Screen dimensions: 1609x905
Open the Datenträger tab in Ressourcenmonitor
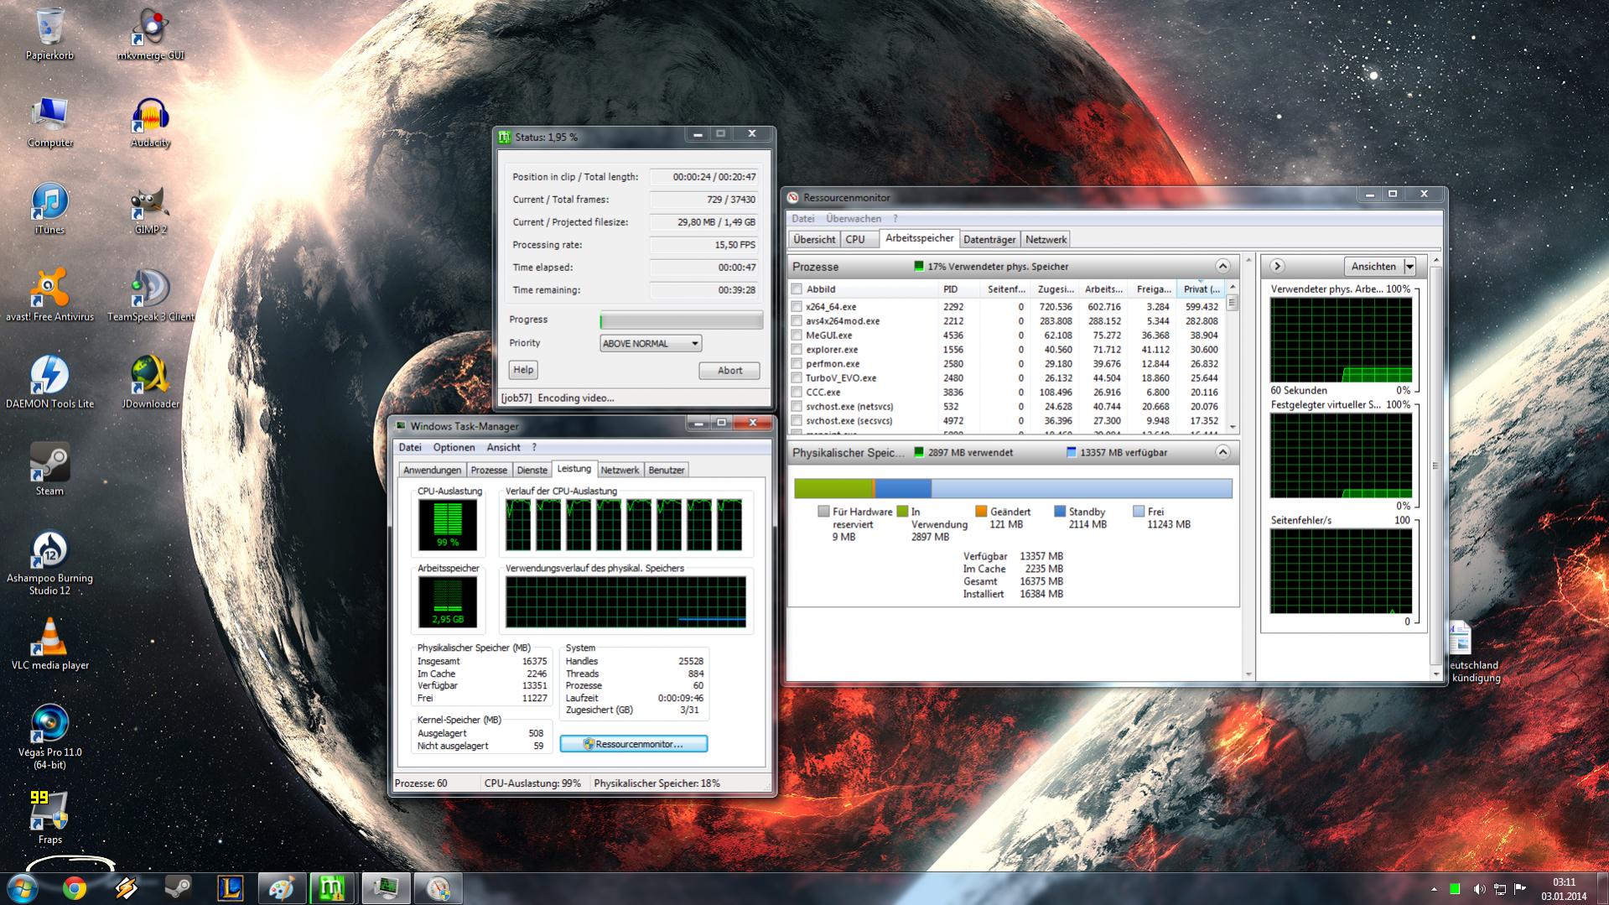989,240
